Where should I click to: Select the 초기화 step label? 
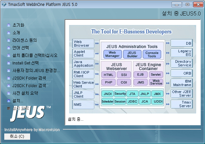[18, 25]
